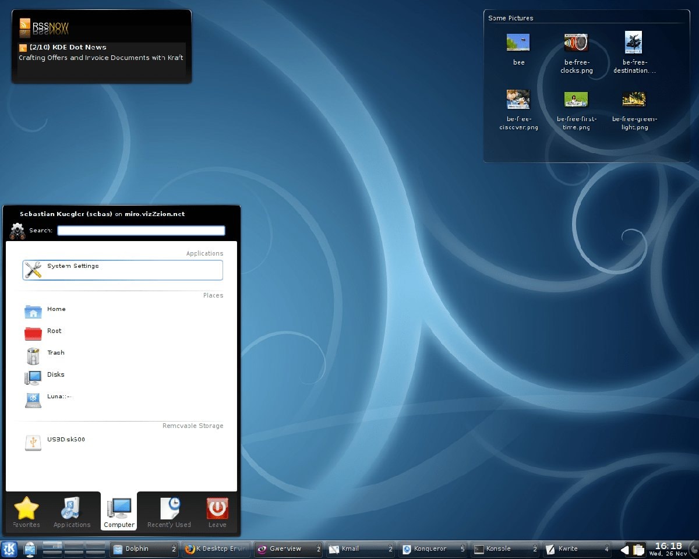699x559 pixels.
Task: Click inside the Kickoff search field
Action: click(x=140, y=231)
